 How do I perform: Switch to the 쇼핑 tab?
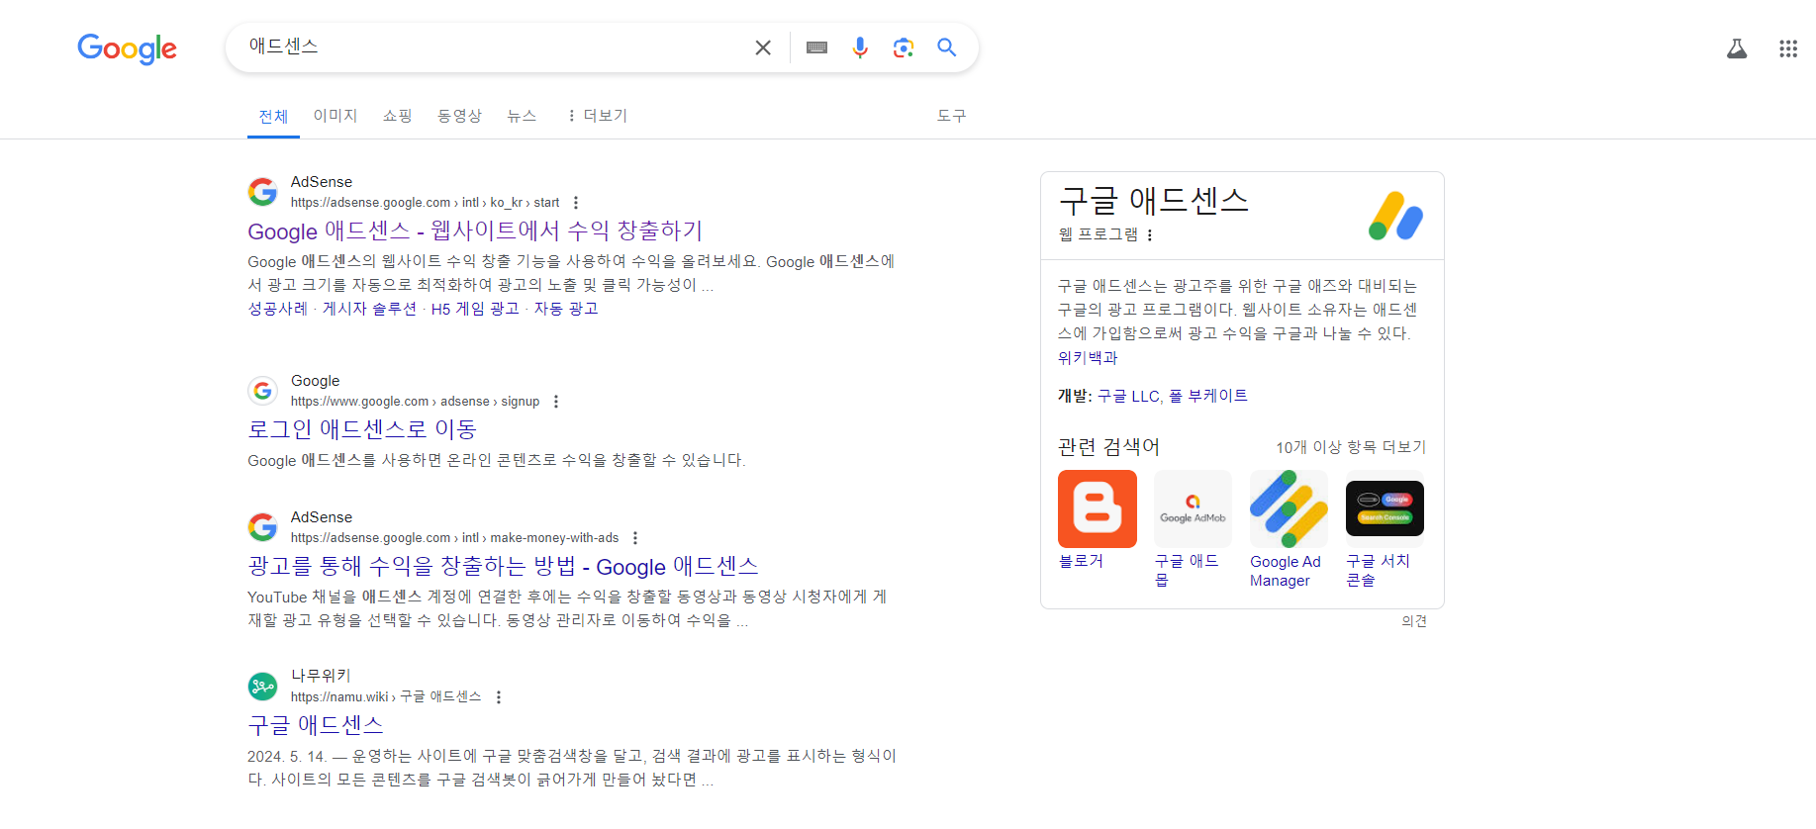398,116
